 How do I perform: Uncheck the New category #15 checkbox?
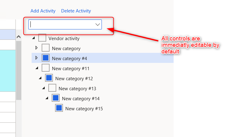pos(59,108)
